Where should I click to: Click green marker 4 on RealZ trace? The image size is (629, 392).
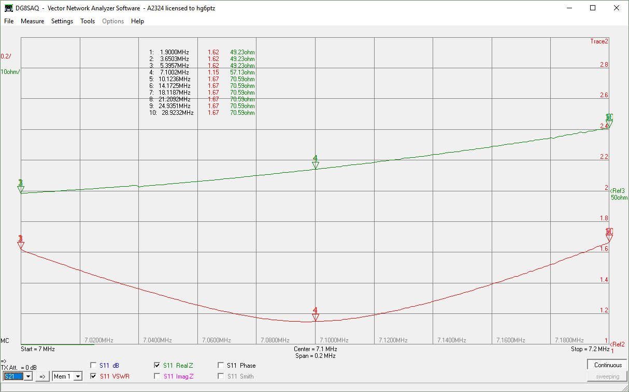pos(316,165)
